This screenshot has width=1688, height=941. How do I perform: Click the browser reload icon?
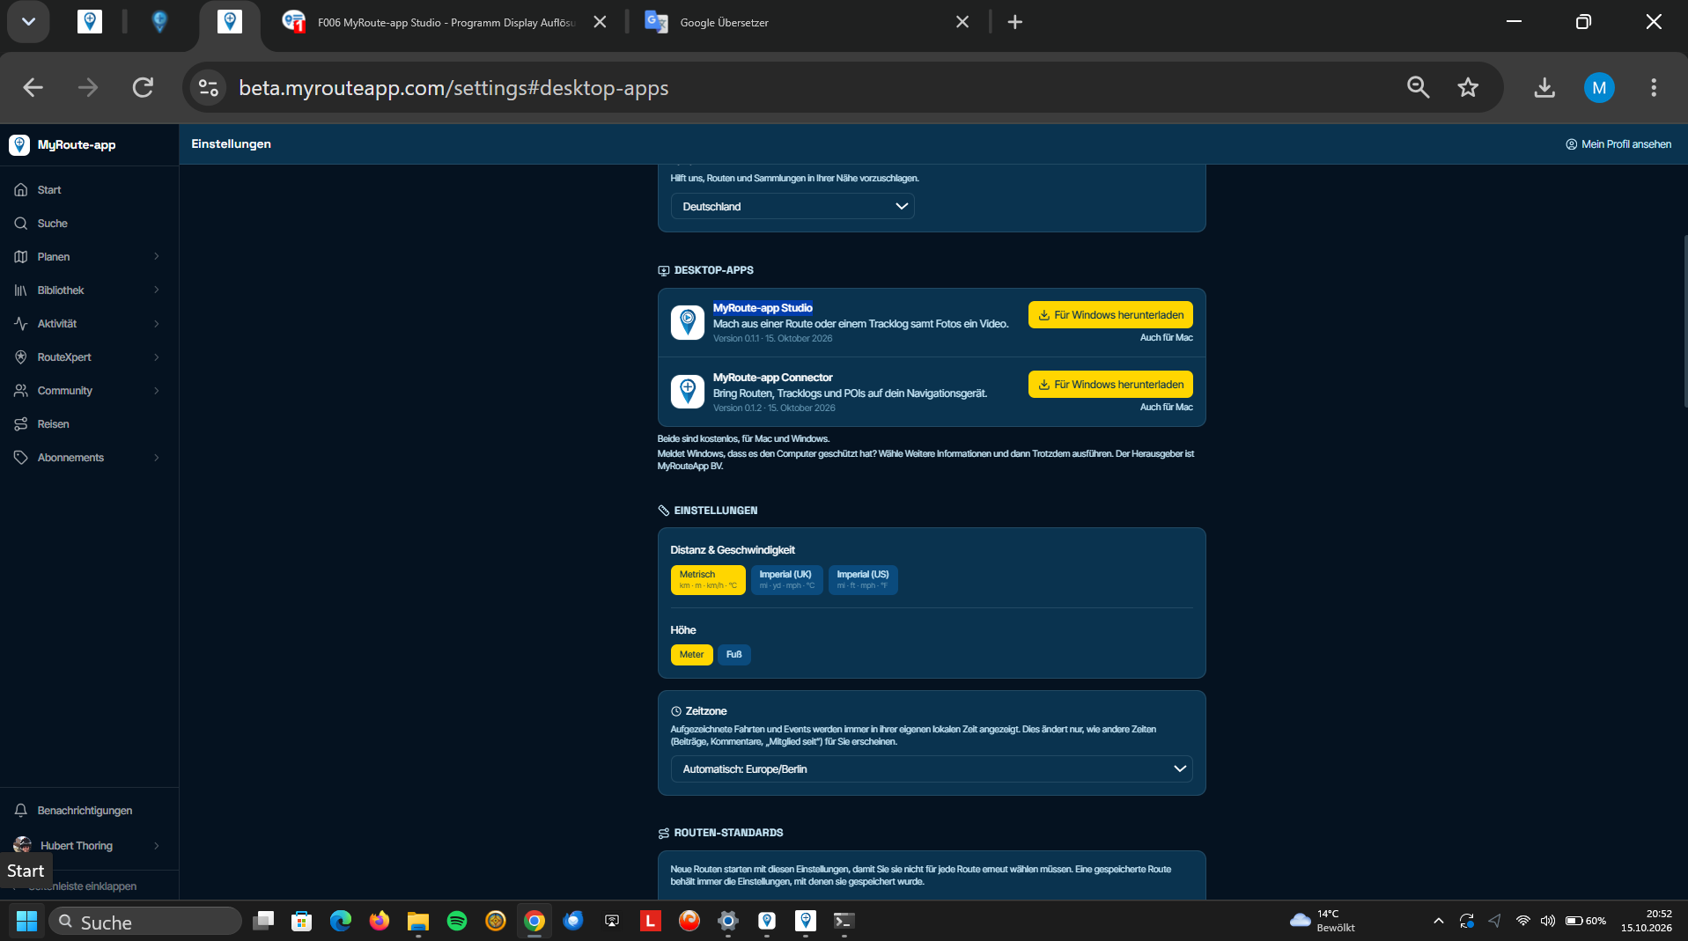tap(143, 87)
